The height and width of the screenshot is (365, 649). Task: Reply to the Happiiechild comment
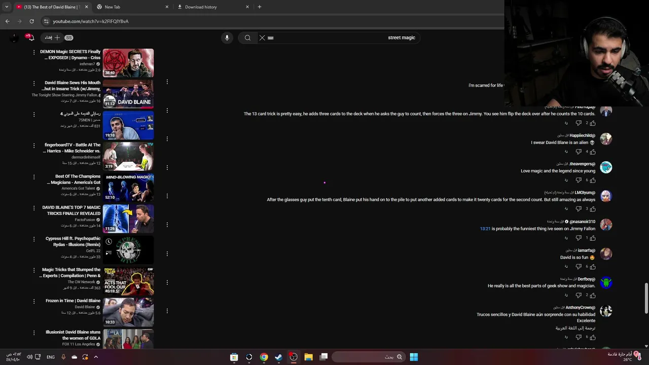click(566, 152)
